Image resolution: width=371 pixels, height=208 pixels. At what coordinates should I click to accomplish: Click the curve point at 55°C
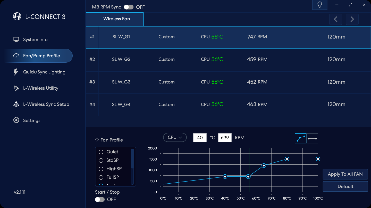248,176
